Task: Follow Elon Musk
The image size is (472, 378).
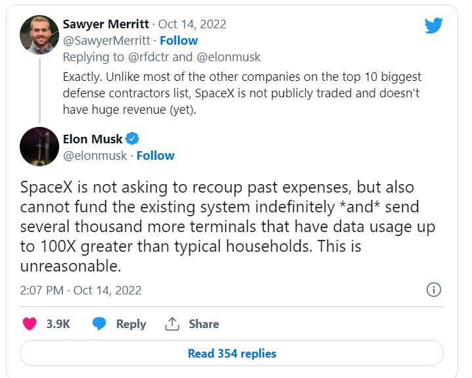Action: click(156, 156)
